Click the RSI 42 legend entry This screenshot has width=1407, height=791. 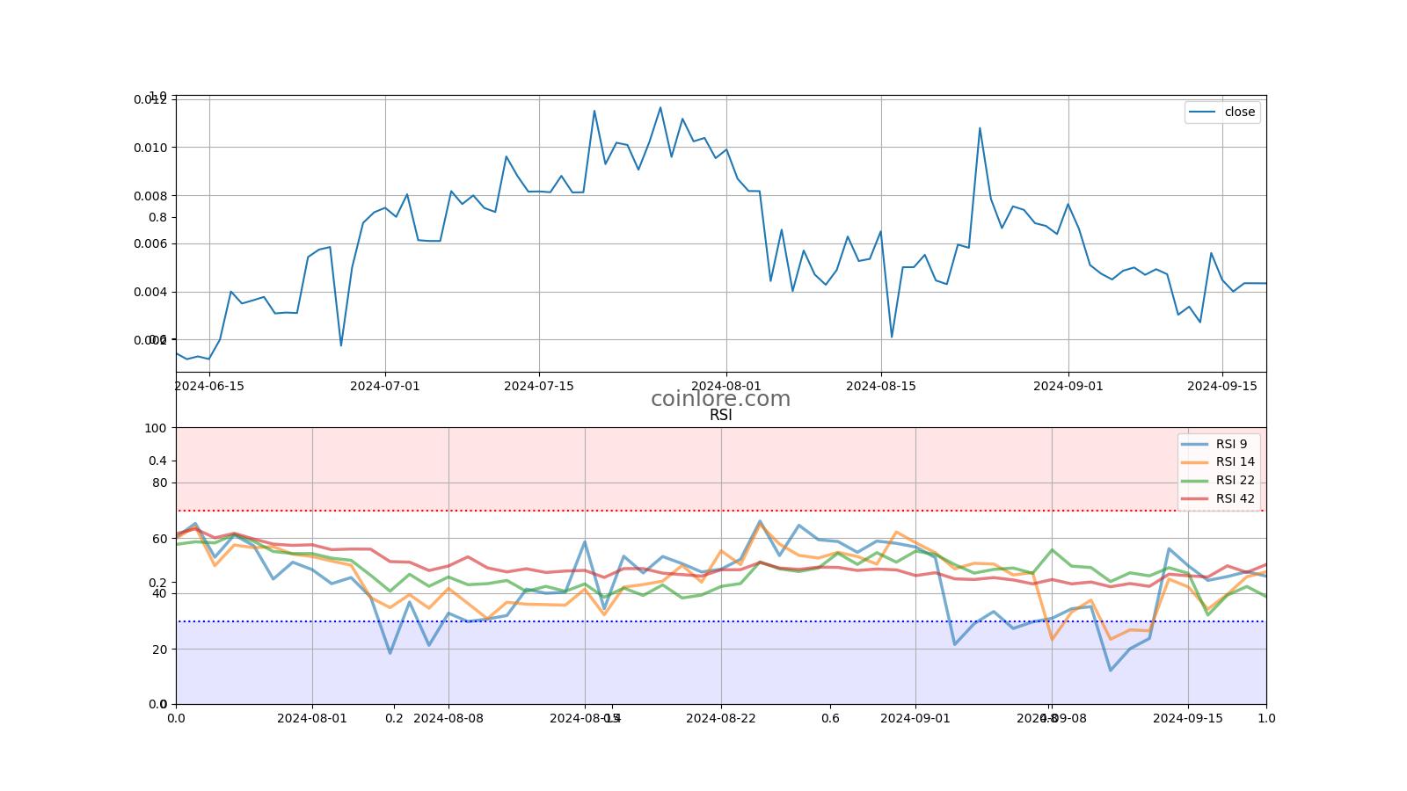tap(1218, 498)
